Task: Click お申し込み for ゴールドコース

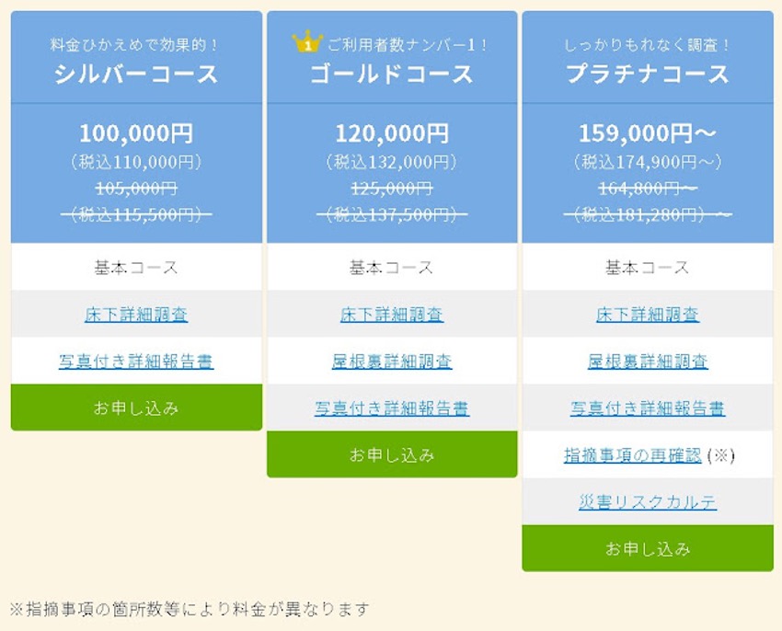Action: click(x=391, y=454)
